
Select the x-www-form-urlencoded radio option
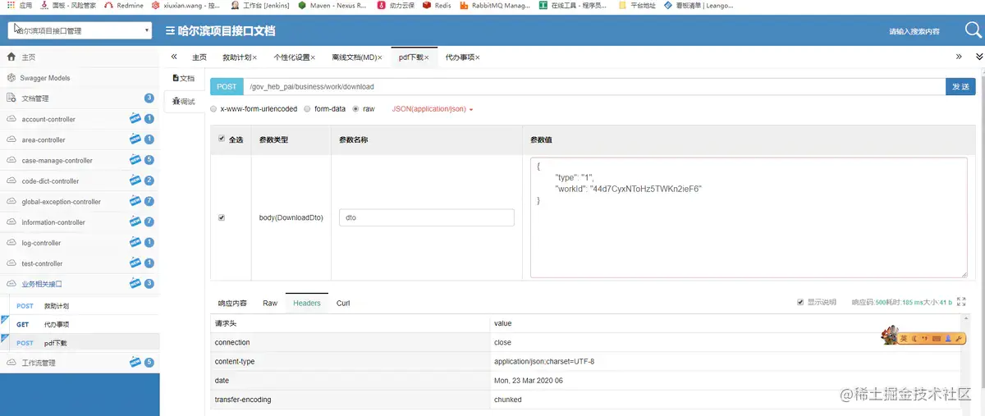214,108
